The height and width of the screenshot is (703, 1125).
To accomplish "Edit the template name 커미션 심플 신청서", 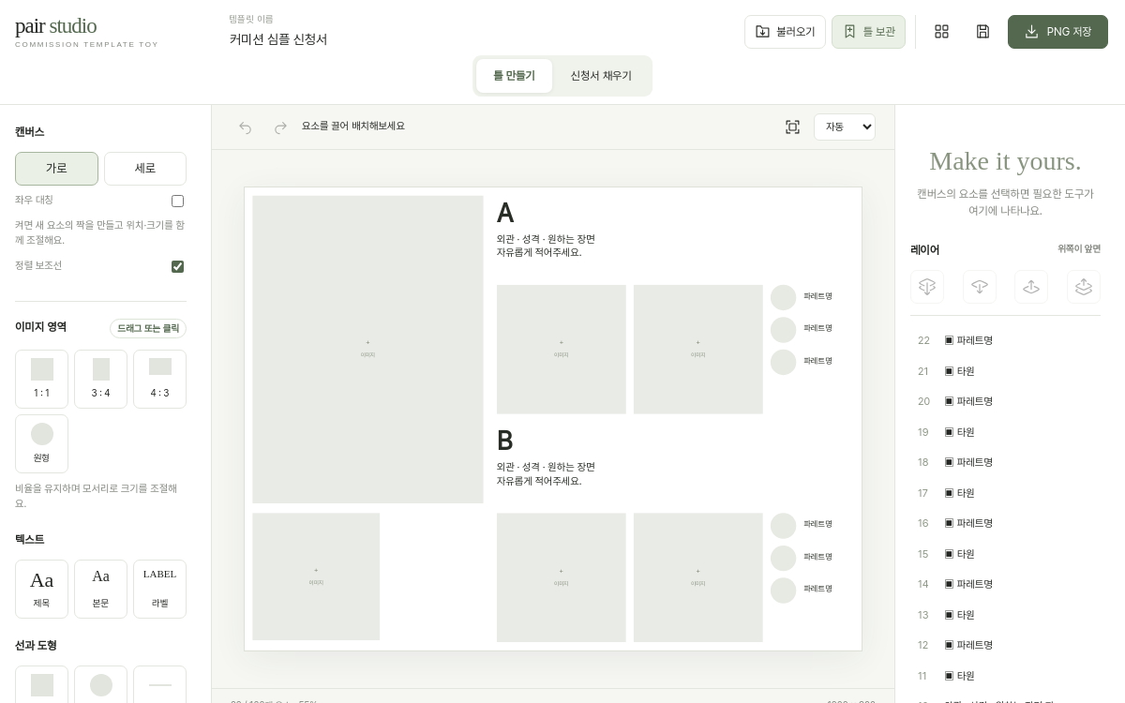I will click(x=278, y=39).
